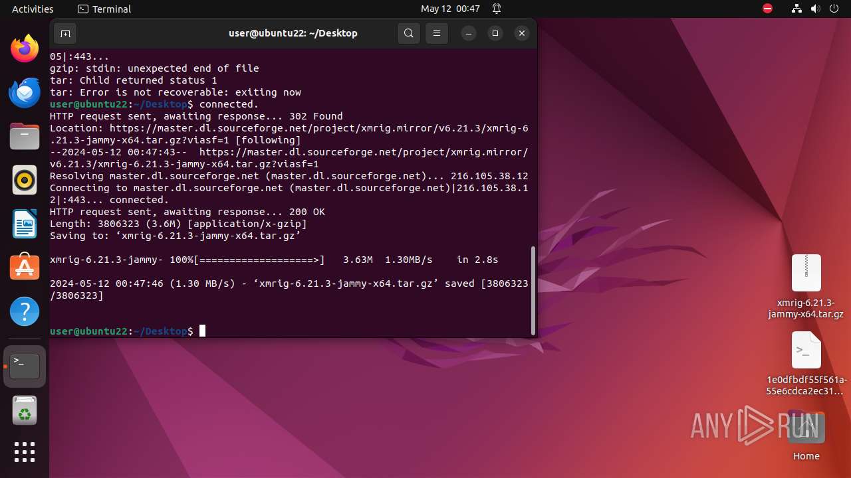Close the terminal window
Screen dimensions: 851x478
(x=522, y=33)
